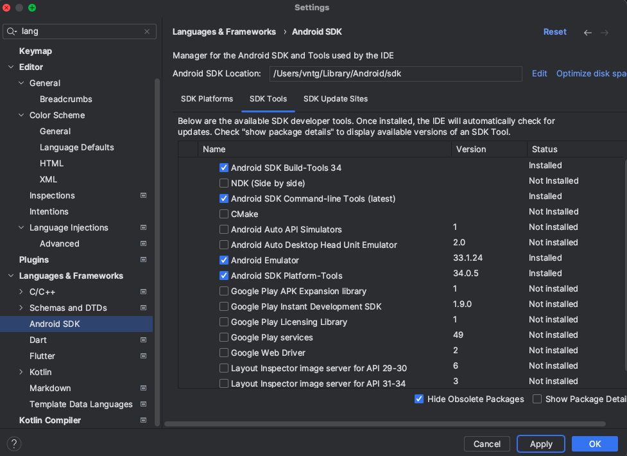Screen dimensions: 627x456
Task: Click the Reset link
Action: 554,31
